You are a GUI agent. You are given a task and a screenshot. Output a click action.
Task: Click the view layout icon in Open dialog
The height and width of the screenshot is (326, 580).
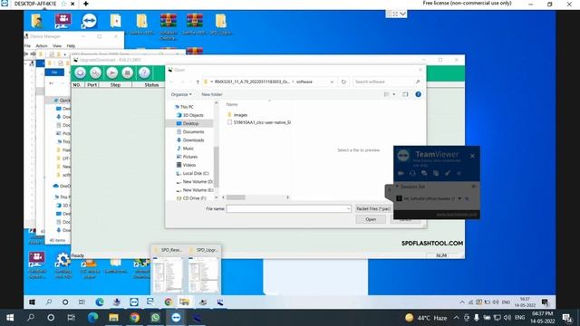click(387, 94)
